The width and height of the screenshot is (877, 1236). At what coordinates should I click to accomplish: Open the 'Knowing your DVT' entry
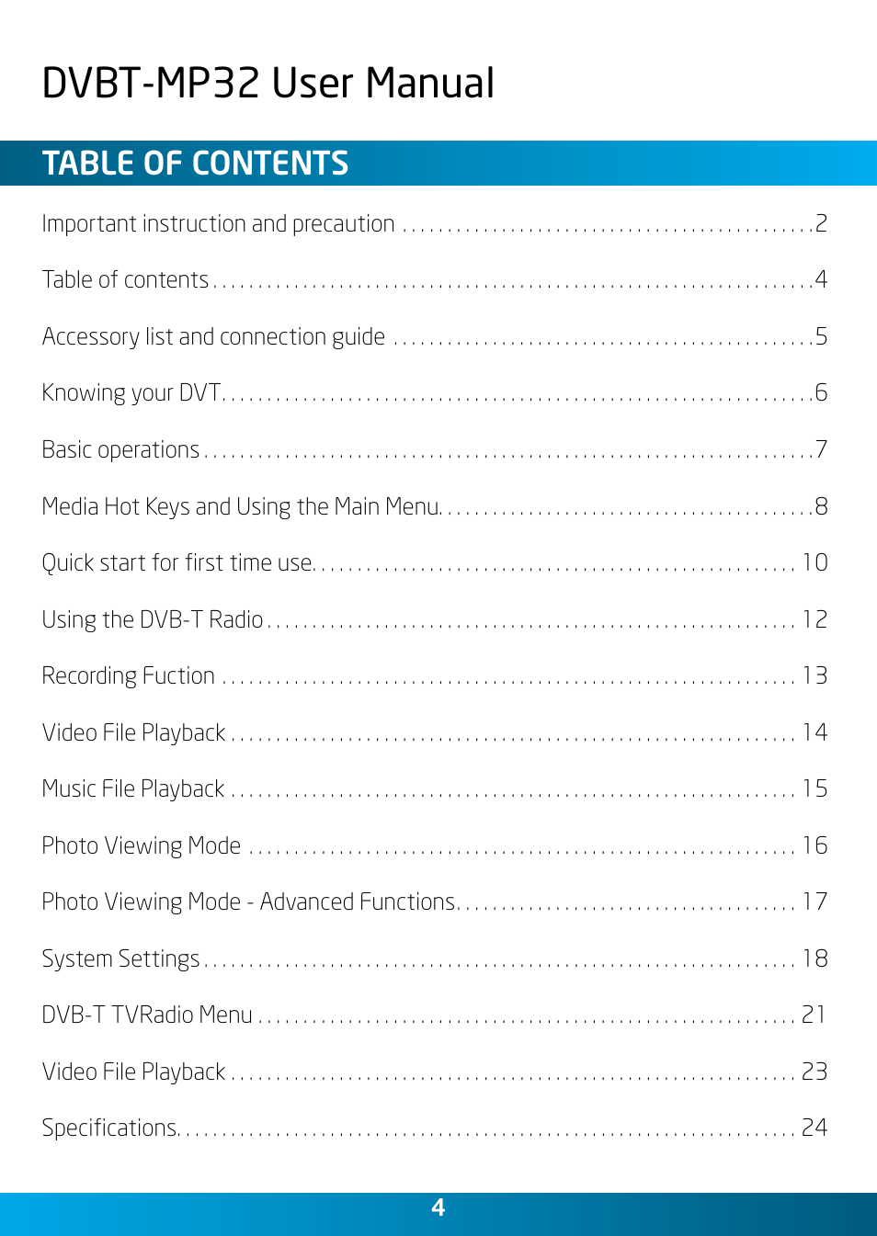click(435, 392)
